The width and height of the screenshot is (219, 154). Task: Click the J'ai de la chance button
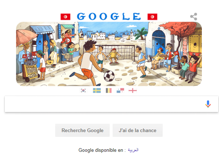click(137, 130)
